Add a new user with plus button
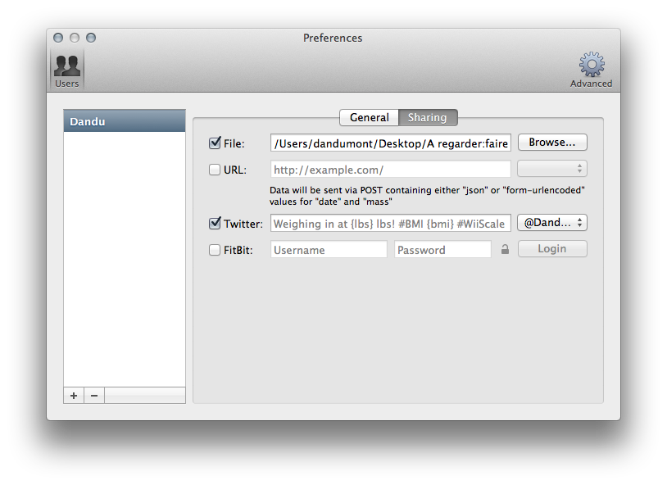This screenshot has height=485, width=667. point(74,396)
